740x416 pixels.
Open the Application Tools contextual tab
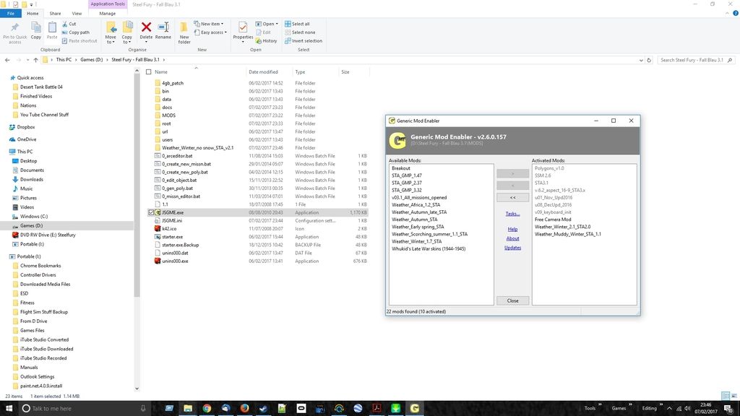[108, 4]
